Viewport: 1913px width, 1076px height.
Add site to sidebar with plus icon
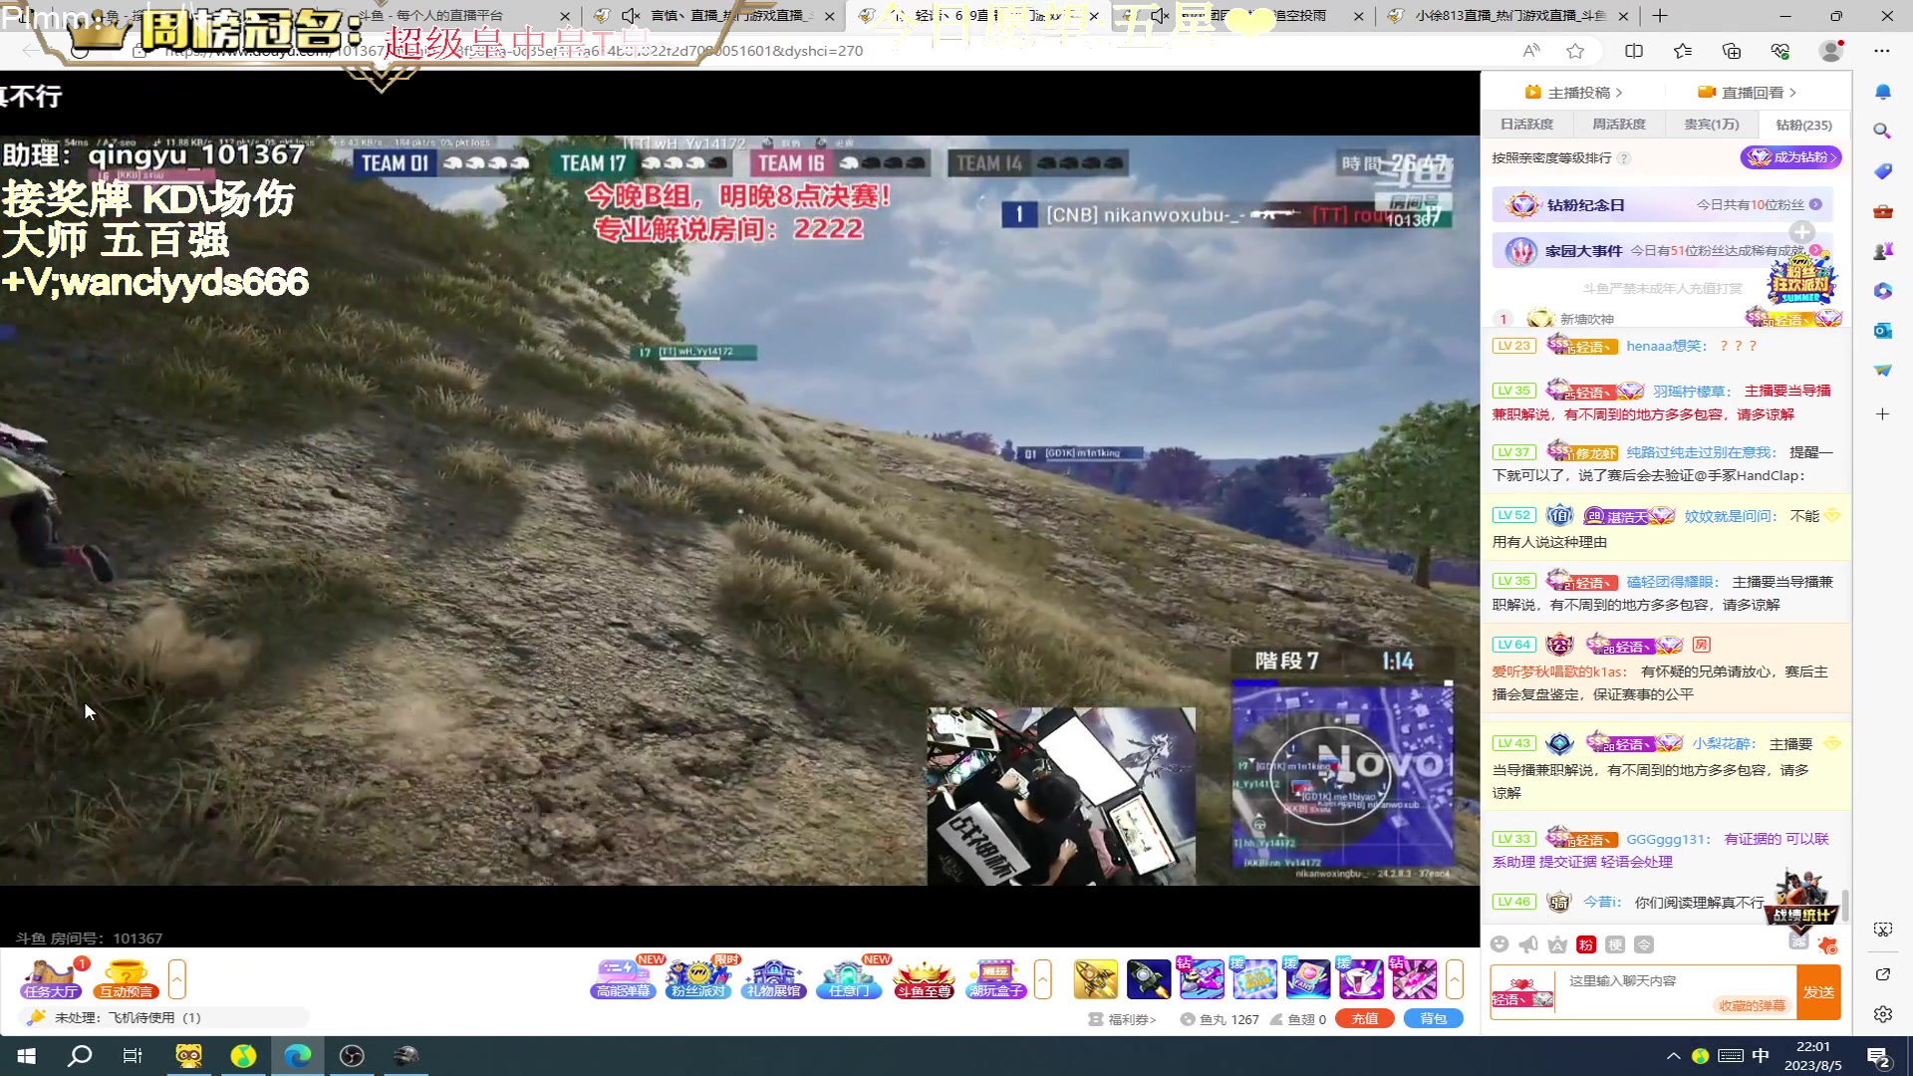[1882, 414]
